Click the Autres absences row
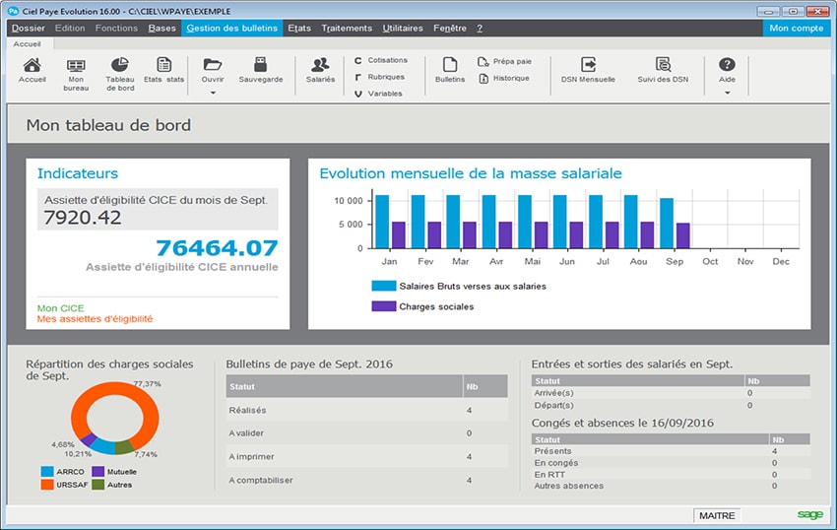 point(671,486)
